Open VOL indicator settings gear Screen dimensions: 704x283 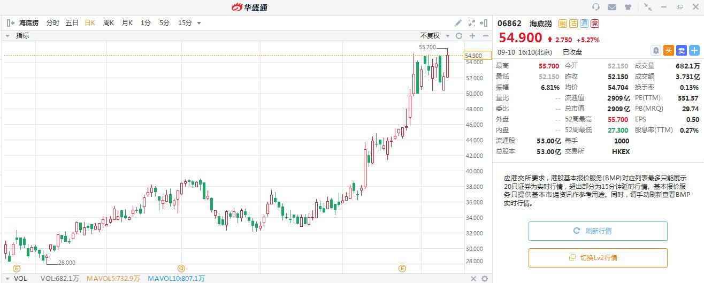pyautogui.click(x=485, y=279)
